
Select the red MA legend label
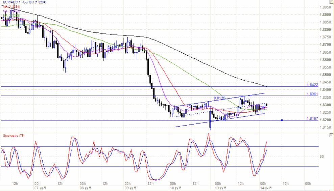point(11,7)
